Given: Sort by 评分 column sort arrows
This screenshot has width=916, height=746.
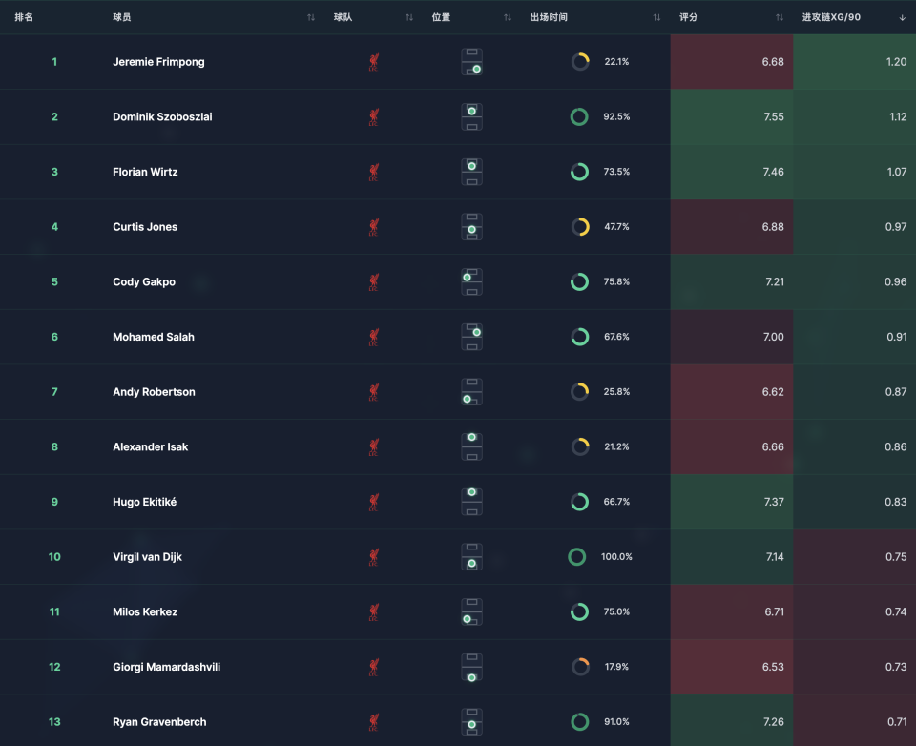Looking at the screenshot, I should coord(780,17).
